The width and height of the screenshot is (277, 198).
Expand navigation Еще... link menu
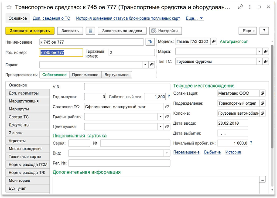(x=195, y=18)
